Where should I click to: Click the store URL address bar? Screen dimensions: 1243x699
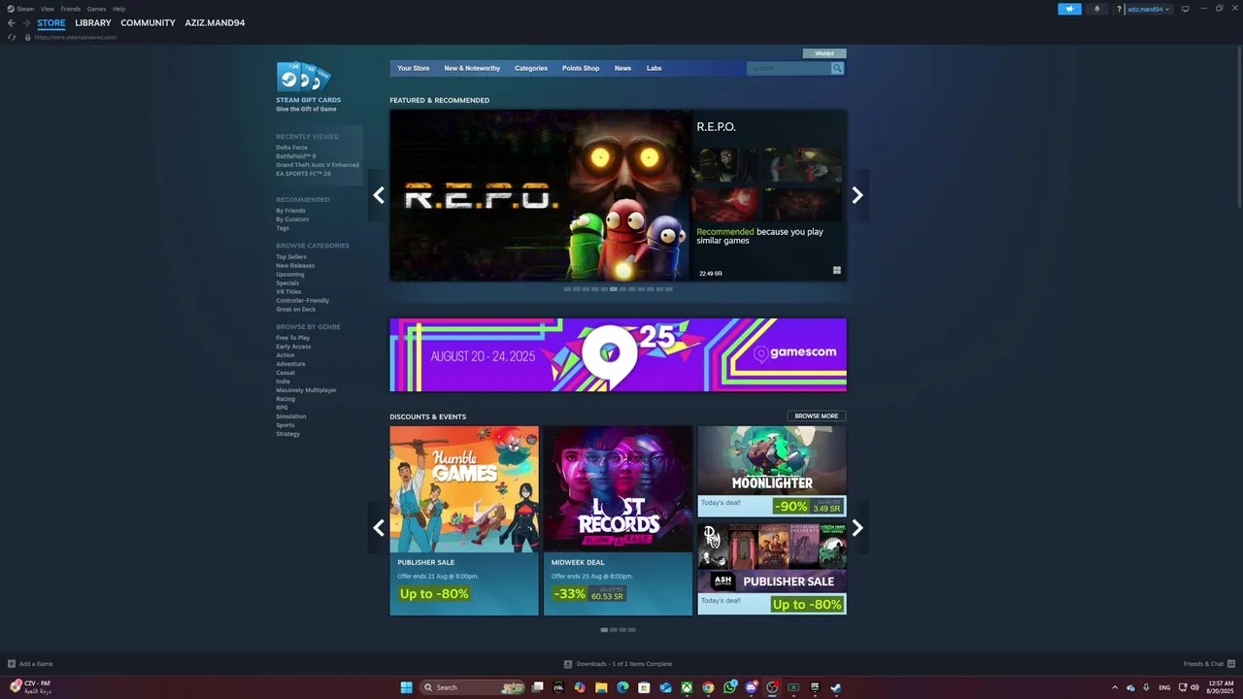(x=76, y=37)
